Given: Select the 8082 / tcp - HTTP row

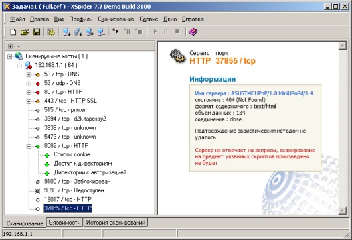Looking at the screenshot, I should [x=66, y=146].
